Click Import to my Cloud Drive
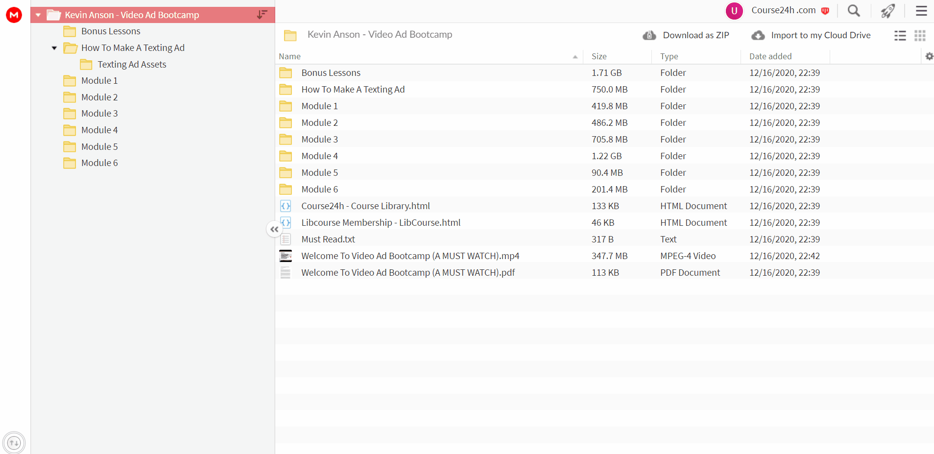 [811, 35]
